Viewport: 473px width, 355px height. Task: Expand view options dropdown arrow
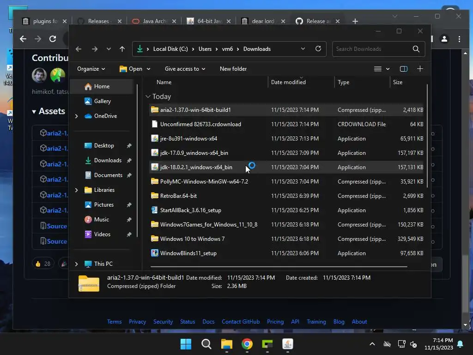pos(388,69)
